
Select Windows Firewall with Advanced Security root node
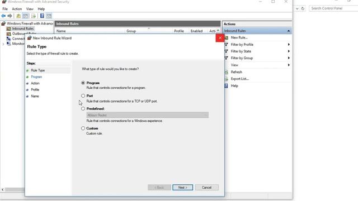click(x=30, y=23)
